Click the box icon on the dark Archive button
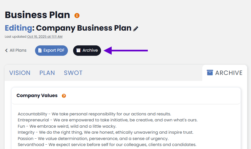251x149 pixels. pos(79,50)
